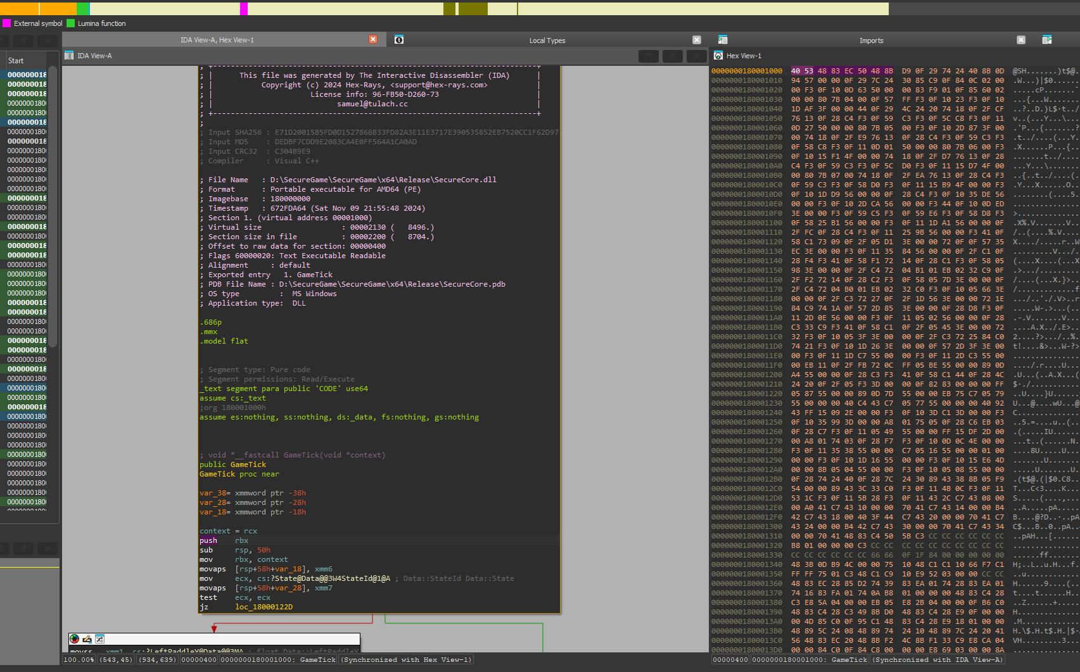Click 'sub rsp, 50h' instruction
1080x672 pixels.
pos(235,550)
